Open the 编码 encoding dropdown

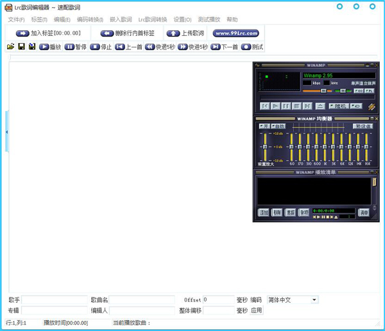pos(293,300)
